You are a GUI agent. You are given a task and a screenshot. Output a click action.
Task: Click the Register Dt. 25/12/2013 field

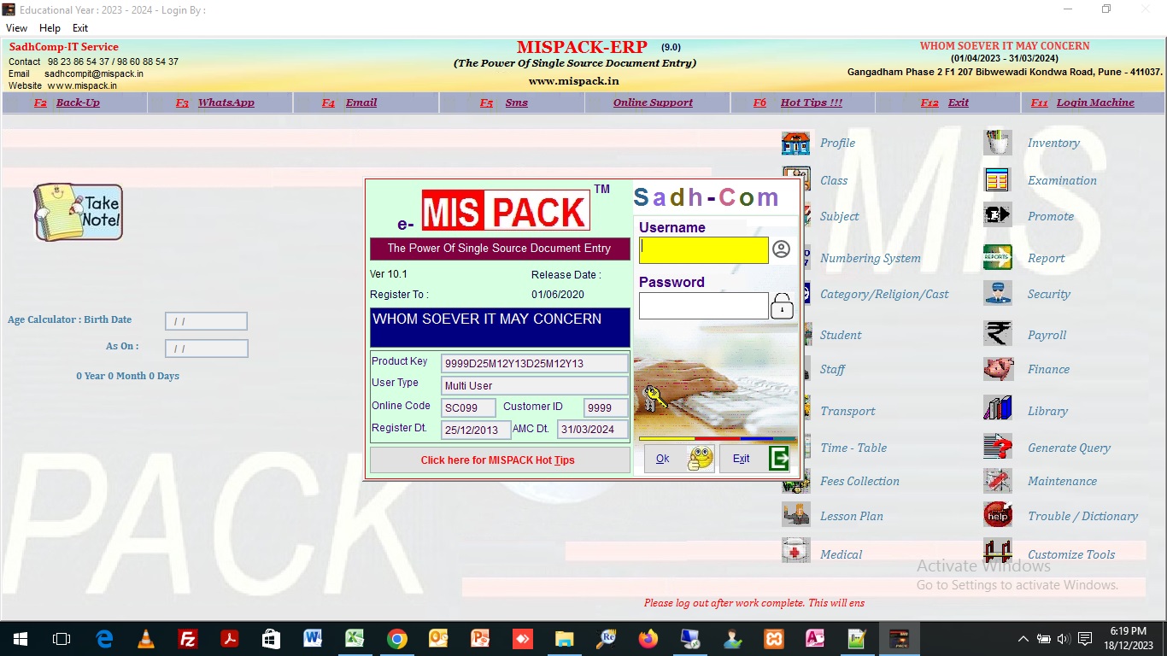click(x=476, y=430)
